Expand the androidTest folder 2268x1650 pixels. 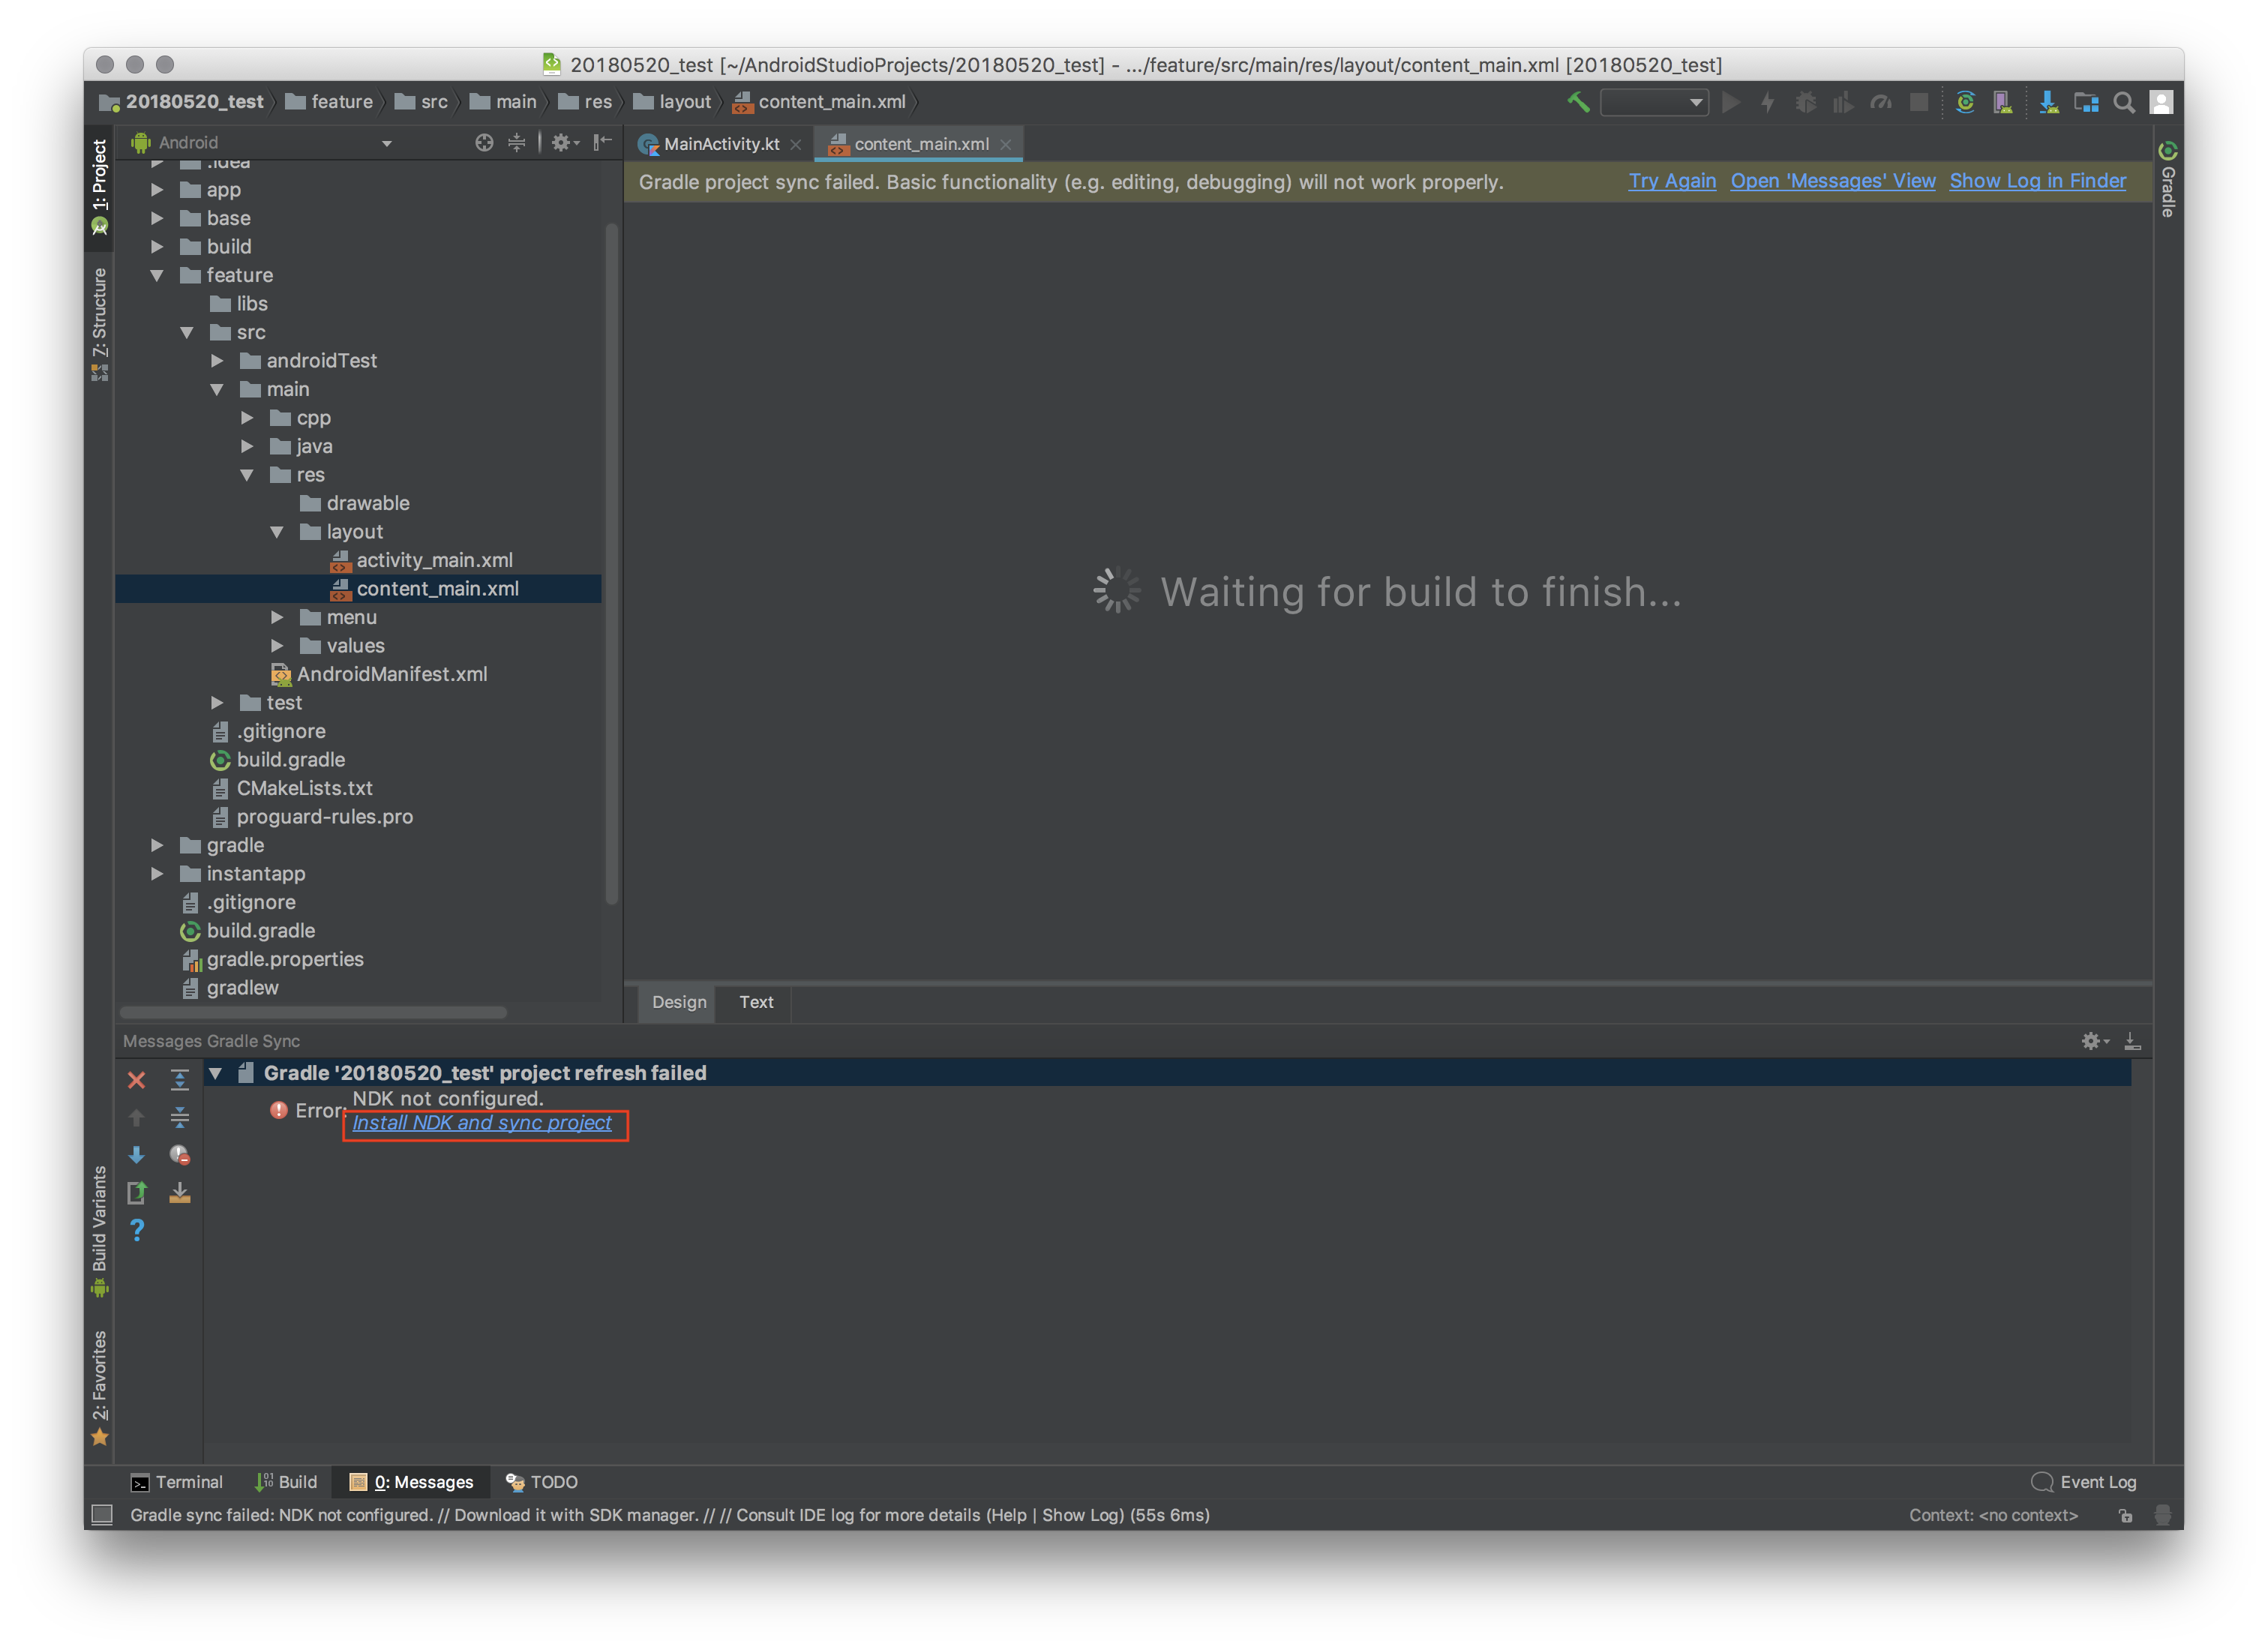(x=217, y=360)
